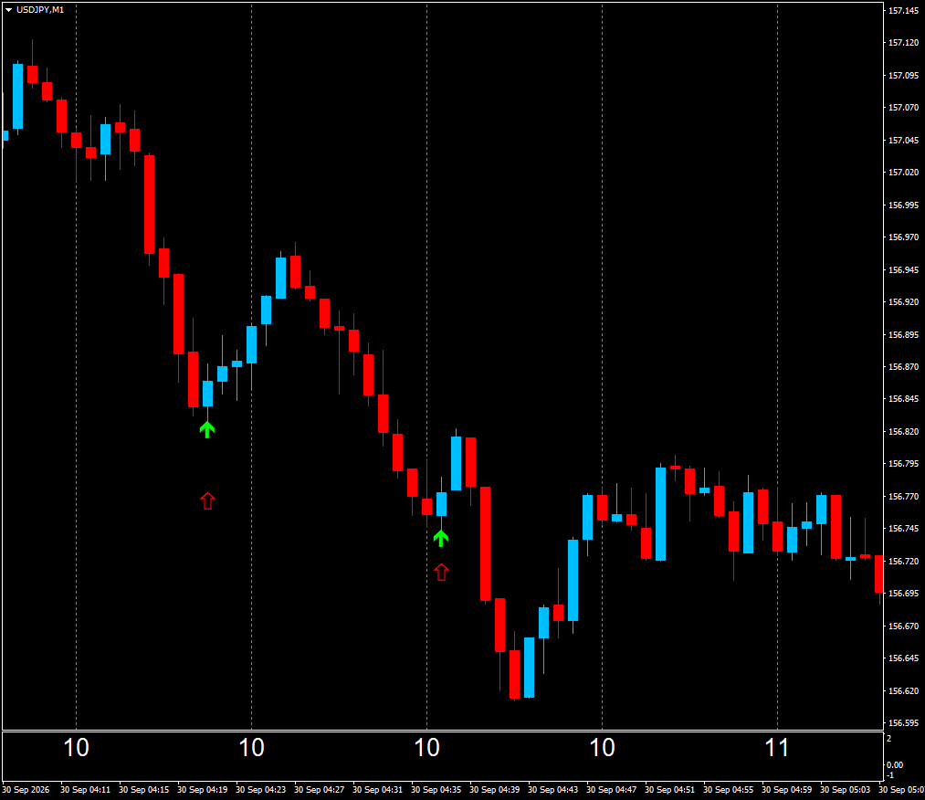Click the USDJPY,M1 chart label
The width and height of the screenshot is (925, 800).
click(x=40, y=9)
